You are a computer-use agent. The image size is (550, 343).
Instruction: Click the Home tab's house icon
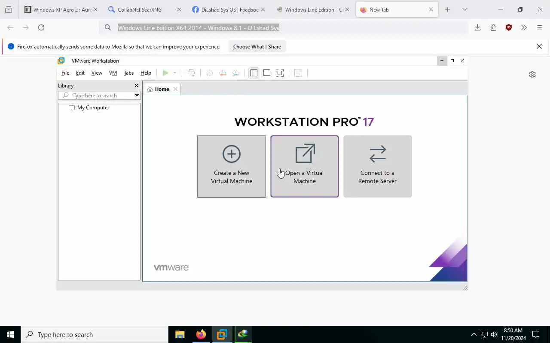tap(150, 89)
